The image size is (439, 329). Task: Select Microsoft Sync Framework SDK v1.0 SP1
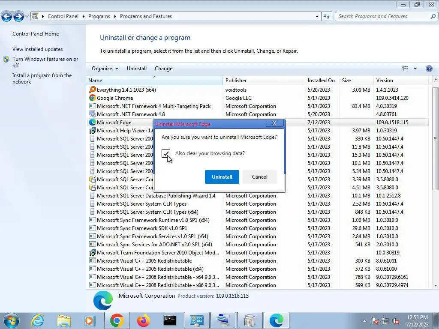(257, 228)
